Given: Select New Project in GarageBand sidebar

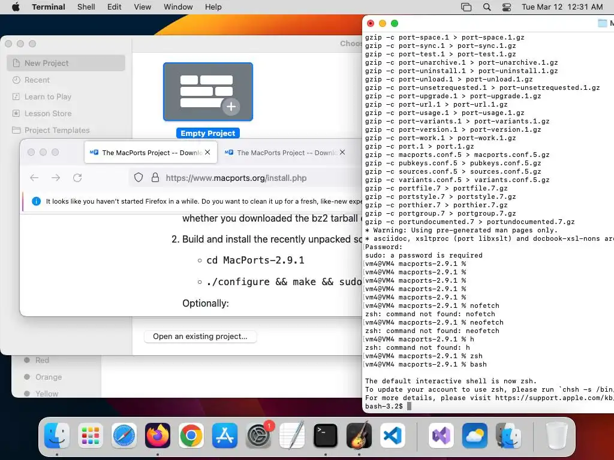Looking at the screenshot, I should pyautogui.click(x=66, y=63).
